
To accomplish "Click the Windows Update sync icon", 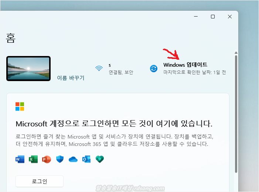I will (154, 68).
